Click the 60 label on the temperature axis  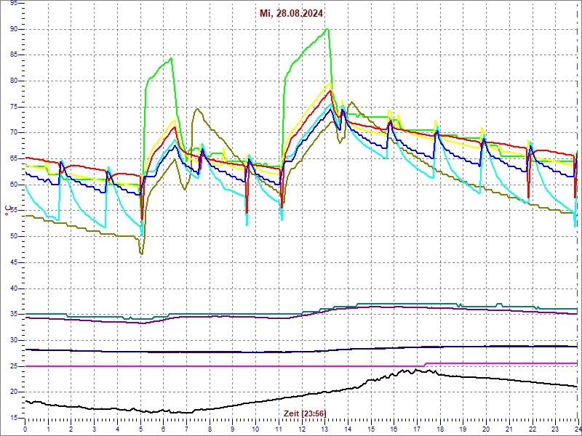(x=12, y=185)
